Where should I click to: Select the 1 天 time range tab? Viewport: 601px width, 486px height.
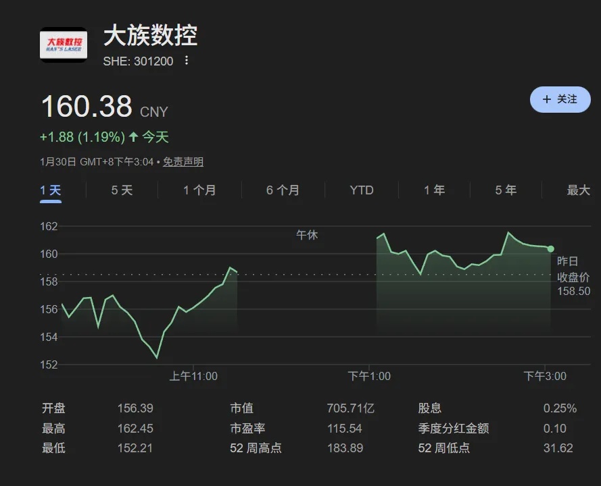pos(51,190)
